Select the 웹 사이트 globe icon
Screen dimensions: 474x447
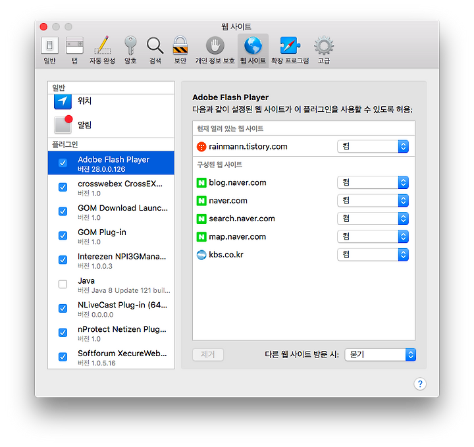(253, 46)
